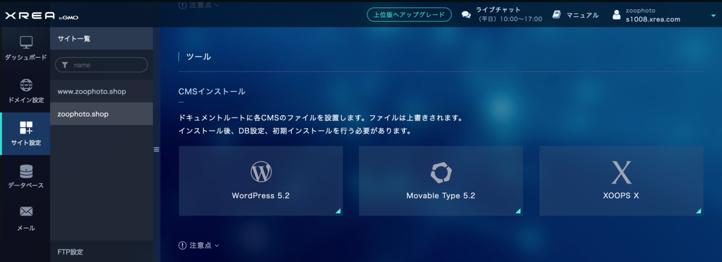Install Movable Type 5.2
The width and height of the screenshot is (722, 262).
[x=441, y=181]
